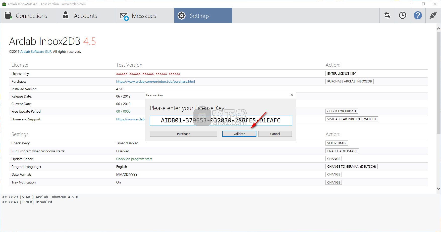Open the purchase.html link

pyautogui.click(x=155, y=81)
